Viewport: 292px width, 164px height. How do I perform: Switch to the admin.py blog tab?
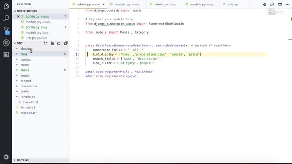pos(165,4)
